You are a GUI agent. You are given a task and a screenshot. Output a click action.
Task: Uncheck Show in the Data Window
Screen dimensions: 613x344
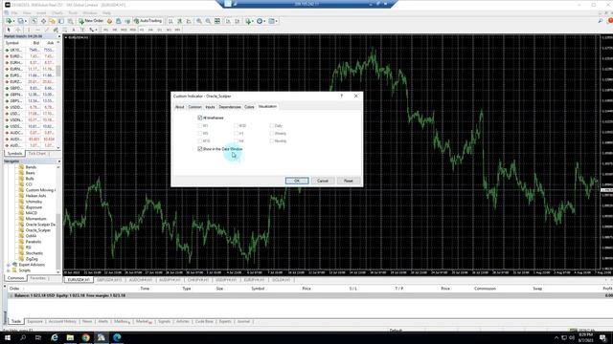pyautogui.click(x=200, y=149)
